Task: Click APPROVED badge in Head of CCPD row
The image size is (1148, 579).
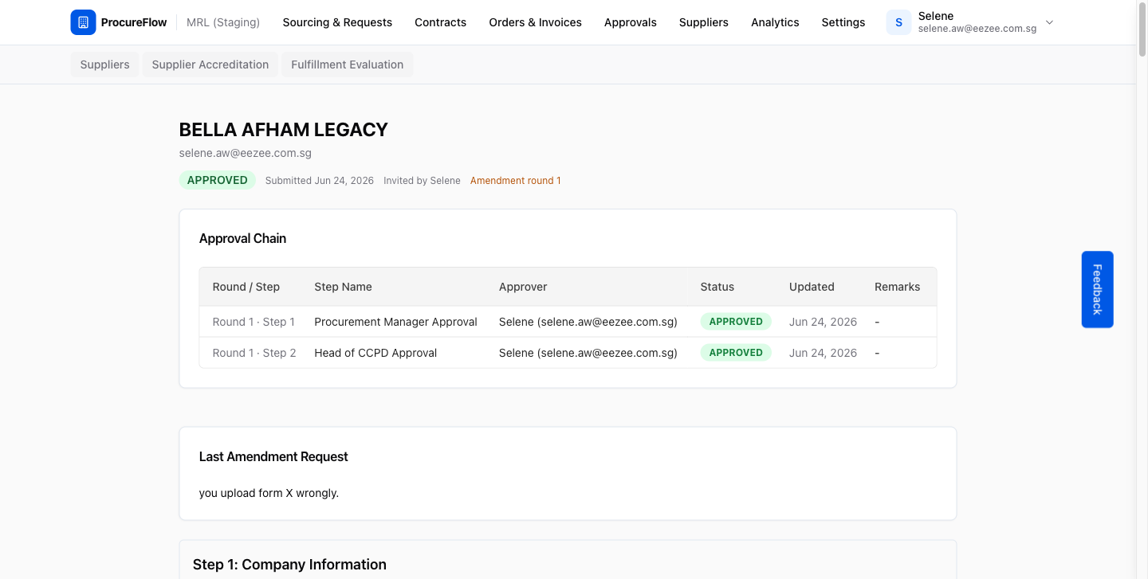Action: pyautogui.click(x=736, y=353)
